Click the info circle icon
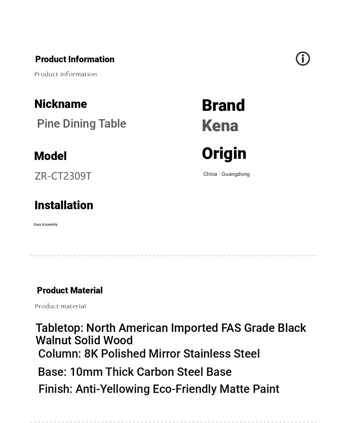The image size is (347, 423). 303,59
